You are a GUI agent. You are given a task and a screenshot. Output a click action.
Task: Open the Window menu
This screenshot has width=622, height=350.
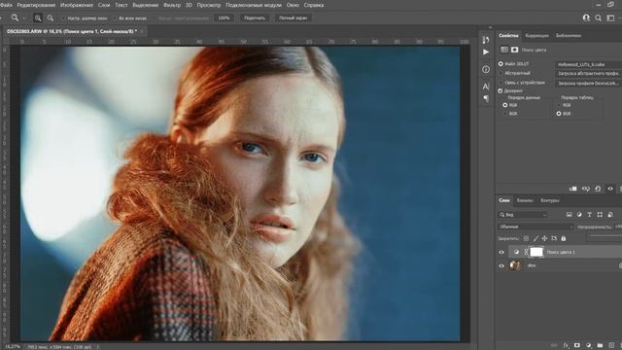pyautogui.click(x=293, y=5)
